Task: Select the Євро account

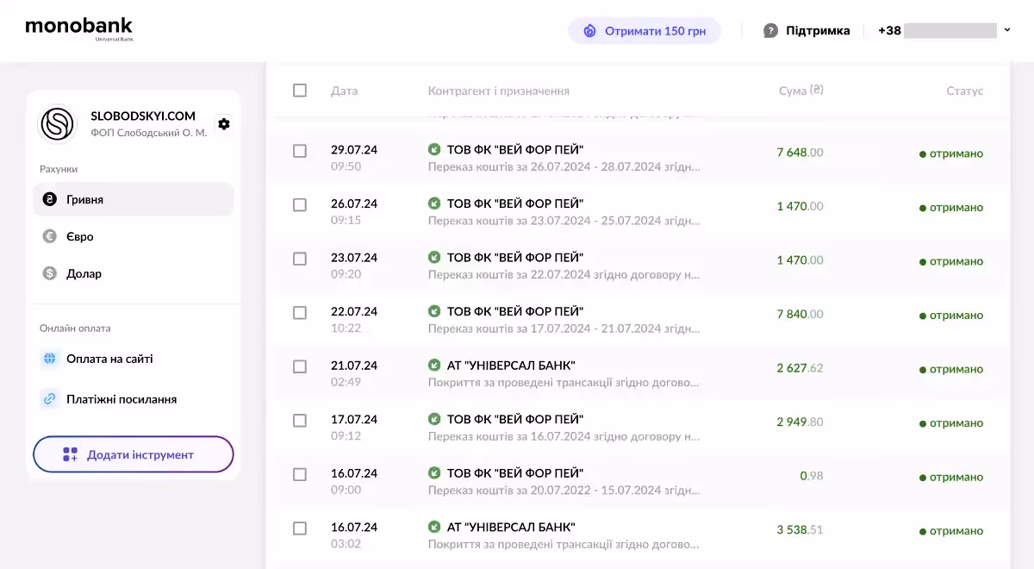Action: tap(134, 236)
